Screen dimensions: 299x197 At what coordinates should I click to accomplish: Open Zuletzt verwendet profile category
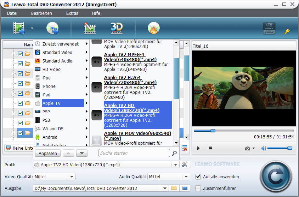point(61,44)
